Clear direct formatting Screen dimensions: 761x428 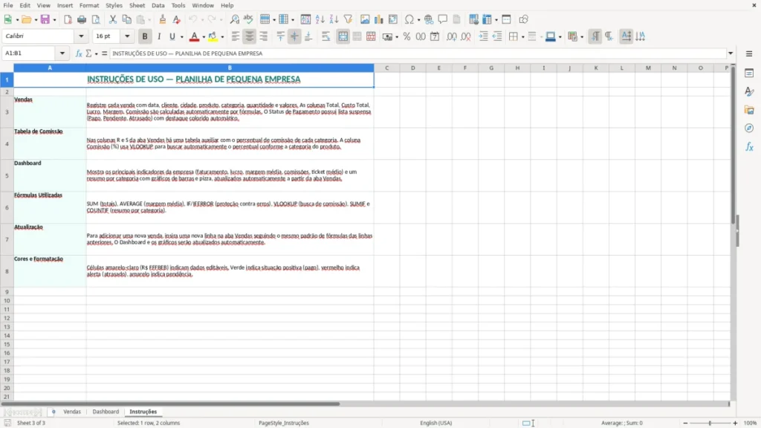[177, 19]
